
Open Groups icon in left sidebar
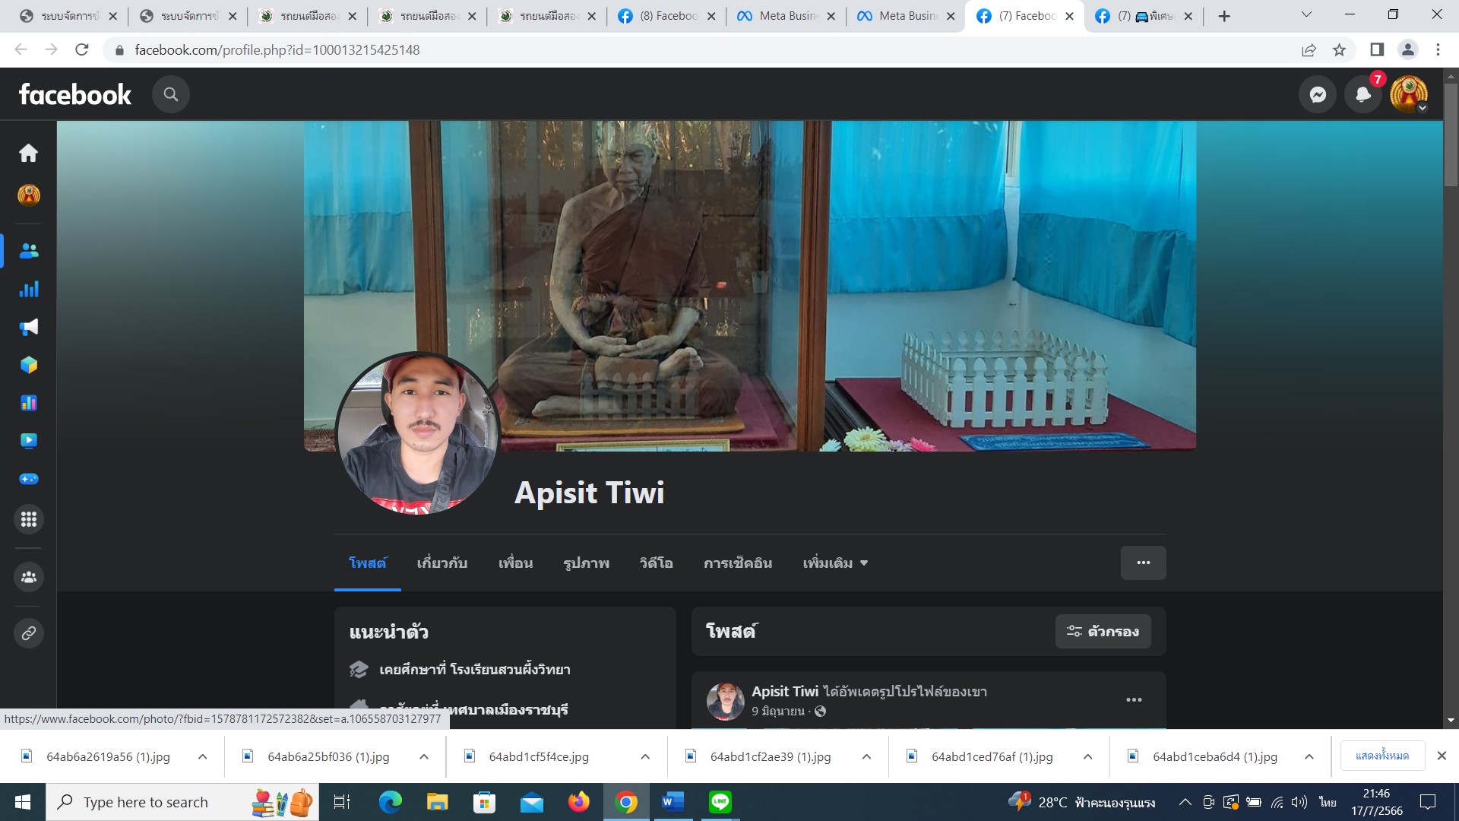[x=29, y=577]
